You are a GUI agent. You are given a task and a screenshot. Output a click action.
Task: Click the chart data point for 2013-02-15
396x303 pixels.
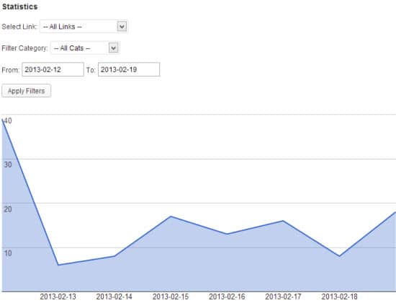pyautogui.click(x=171, y=216)
